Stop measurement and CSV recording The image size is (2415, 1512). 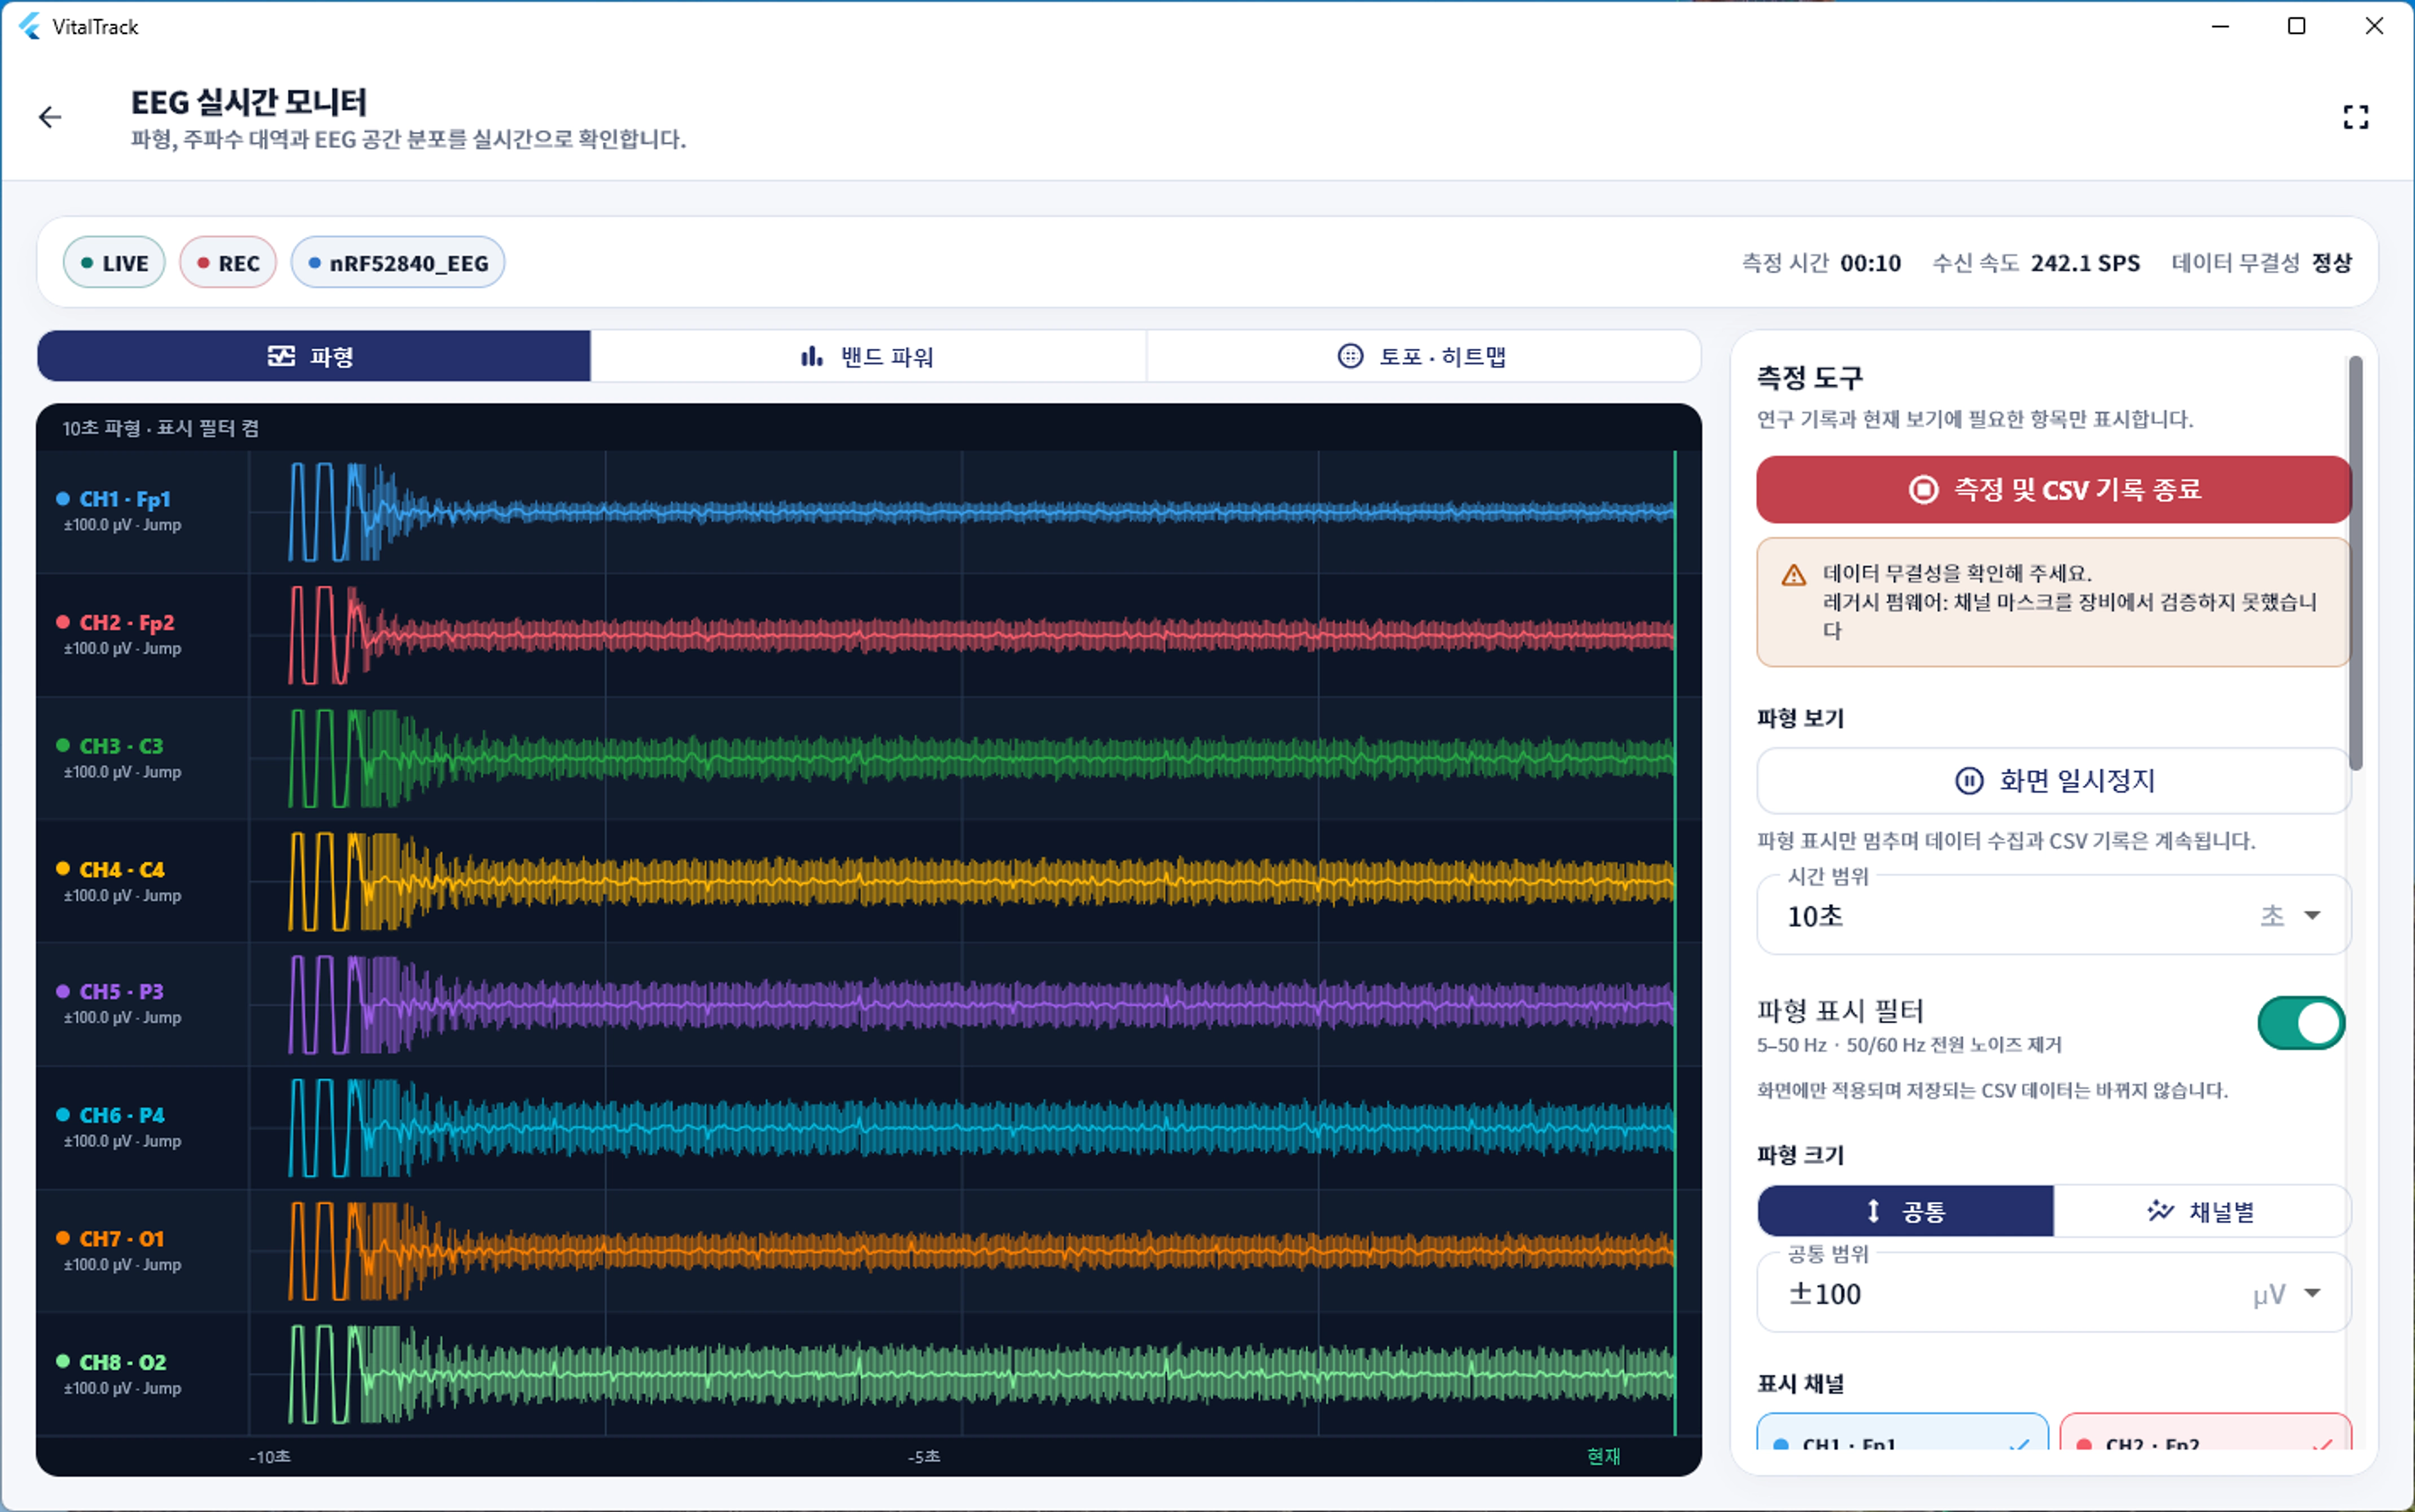[x=2053, y=489]
